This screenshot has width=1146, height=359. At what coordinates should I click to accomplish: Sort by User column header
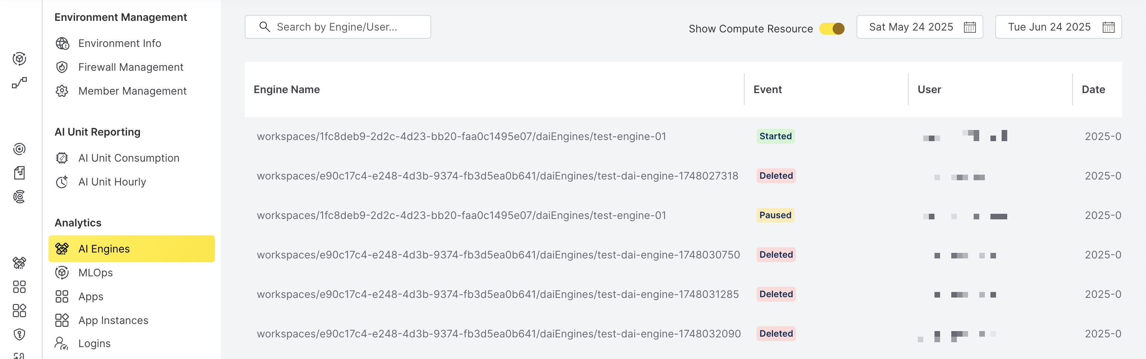point(929,89)
